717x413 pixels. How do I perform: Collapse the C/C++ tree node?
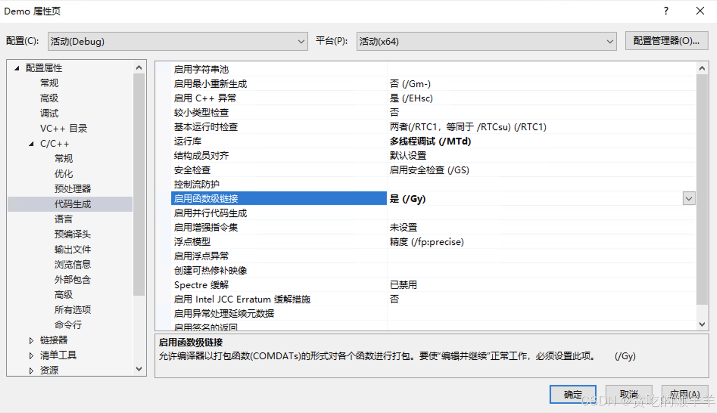click(32, 143)
